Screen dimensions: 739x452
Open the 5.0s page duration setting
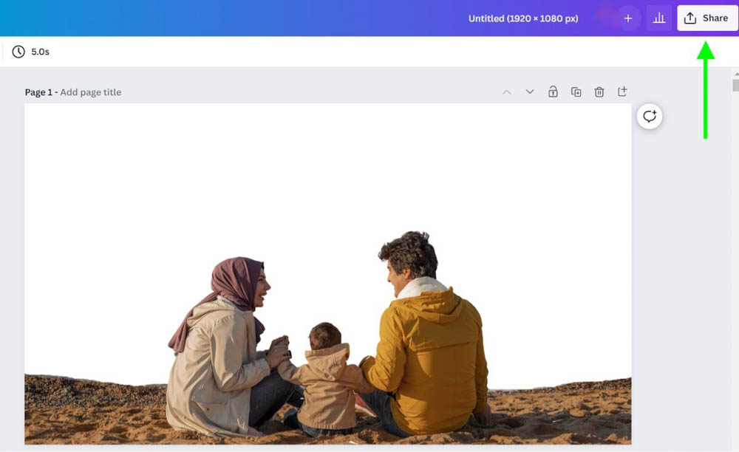40,52
